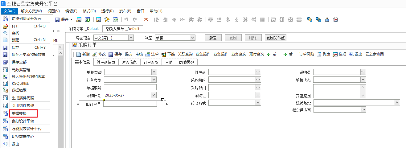Image resolution: width=406 pixels, height=148 pixels.
Task: Choose 打开 from the File menu
Action: point(27,26)
